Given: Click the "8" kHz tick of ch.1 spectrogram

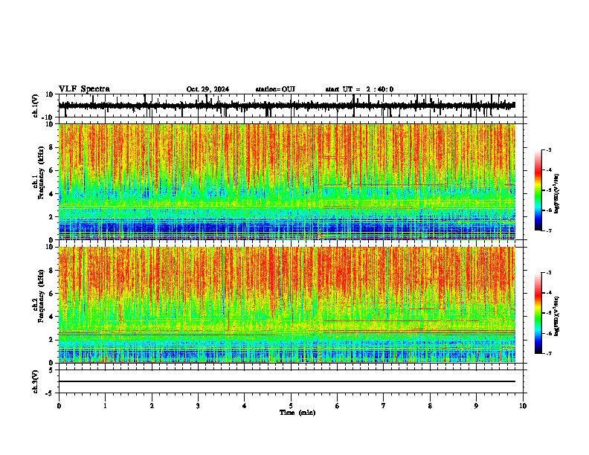Looking at the screenshot, I should tap(51, 147).
